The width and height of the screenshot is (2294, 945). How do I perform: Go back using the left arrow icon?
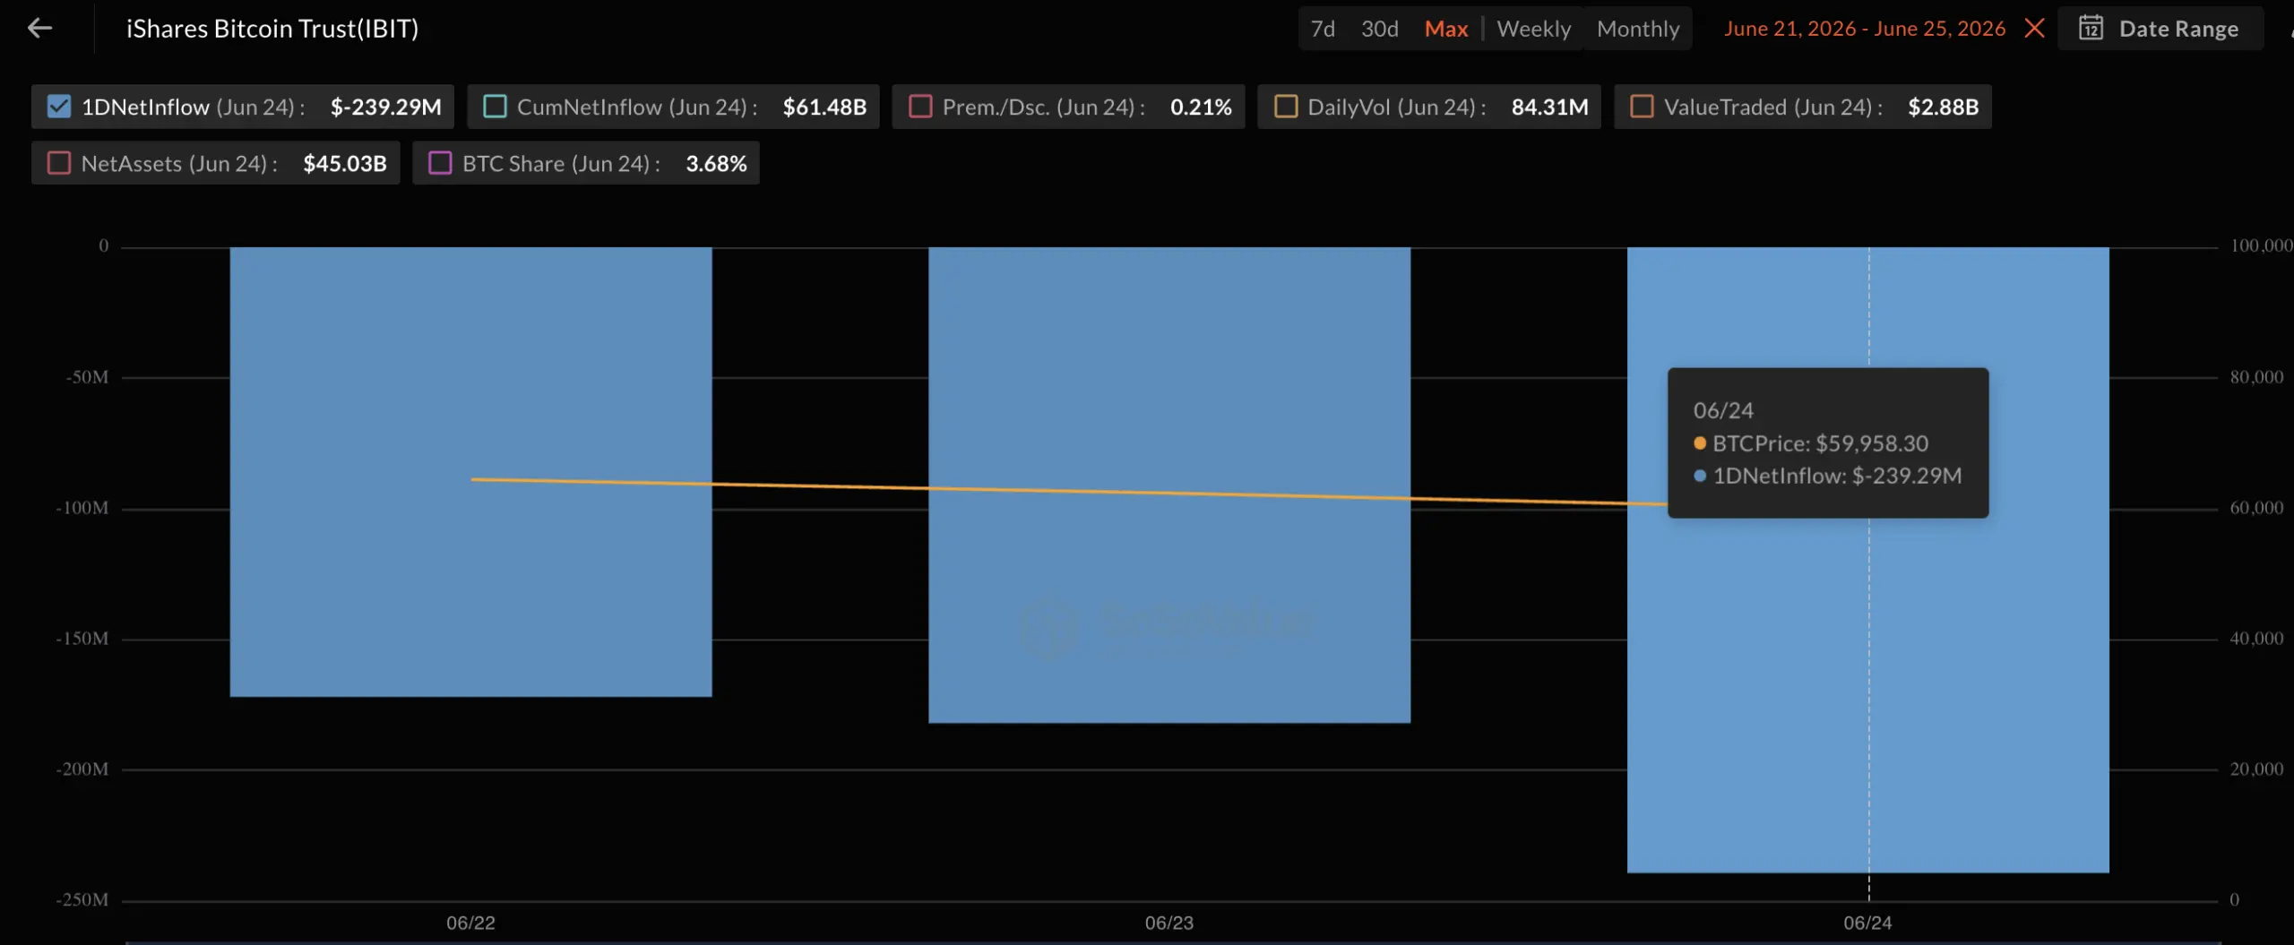tap(39, 29)
